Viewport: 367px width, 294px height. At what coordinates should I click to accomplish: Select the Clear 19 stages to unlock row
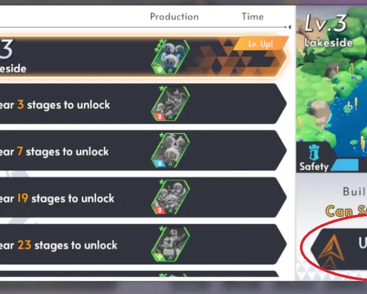tap(143, 197)
